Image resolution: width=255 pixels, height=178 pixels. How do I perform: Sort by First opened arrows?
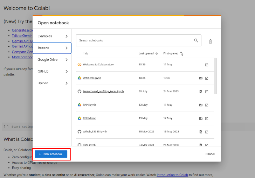[182, 54]
